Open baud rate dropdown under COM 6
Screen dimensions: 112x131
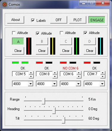78,84
